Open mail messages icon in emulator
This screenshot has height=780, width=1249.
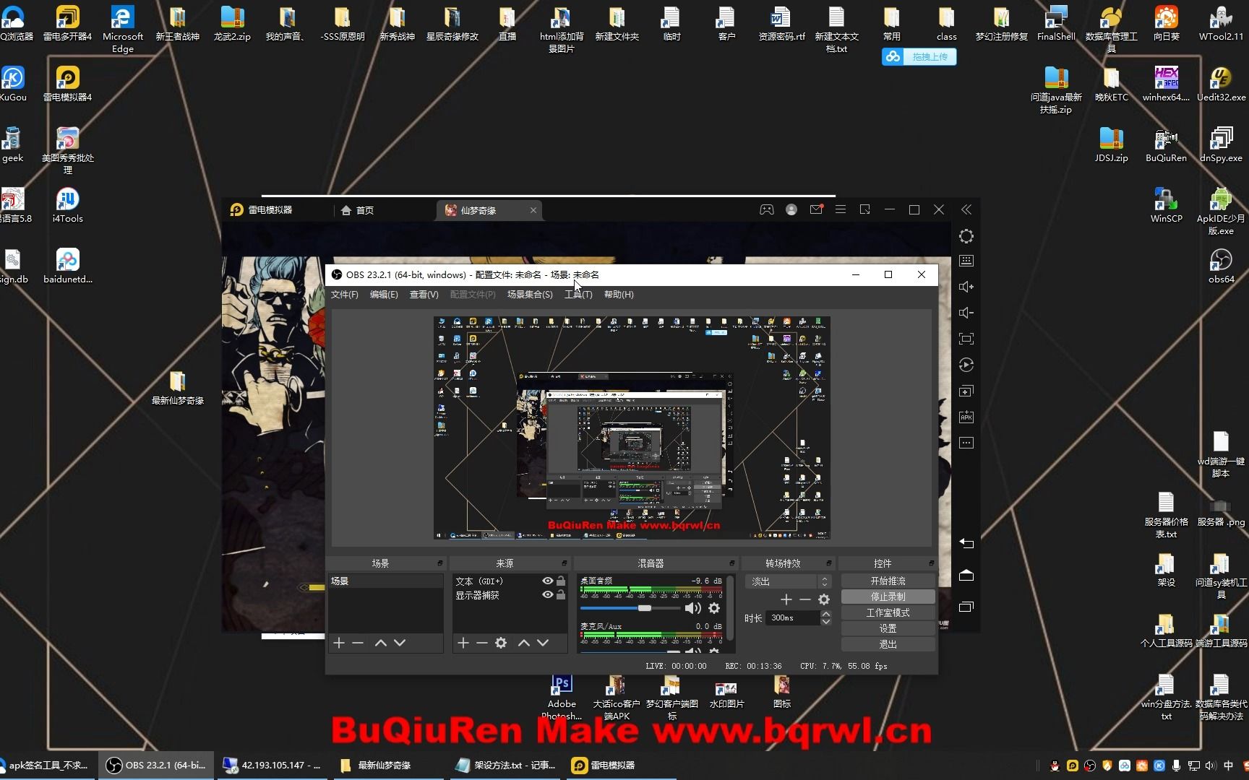[x=816, y=209]
